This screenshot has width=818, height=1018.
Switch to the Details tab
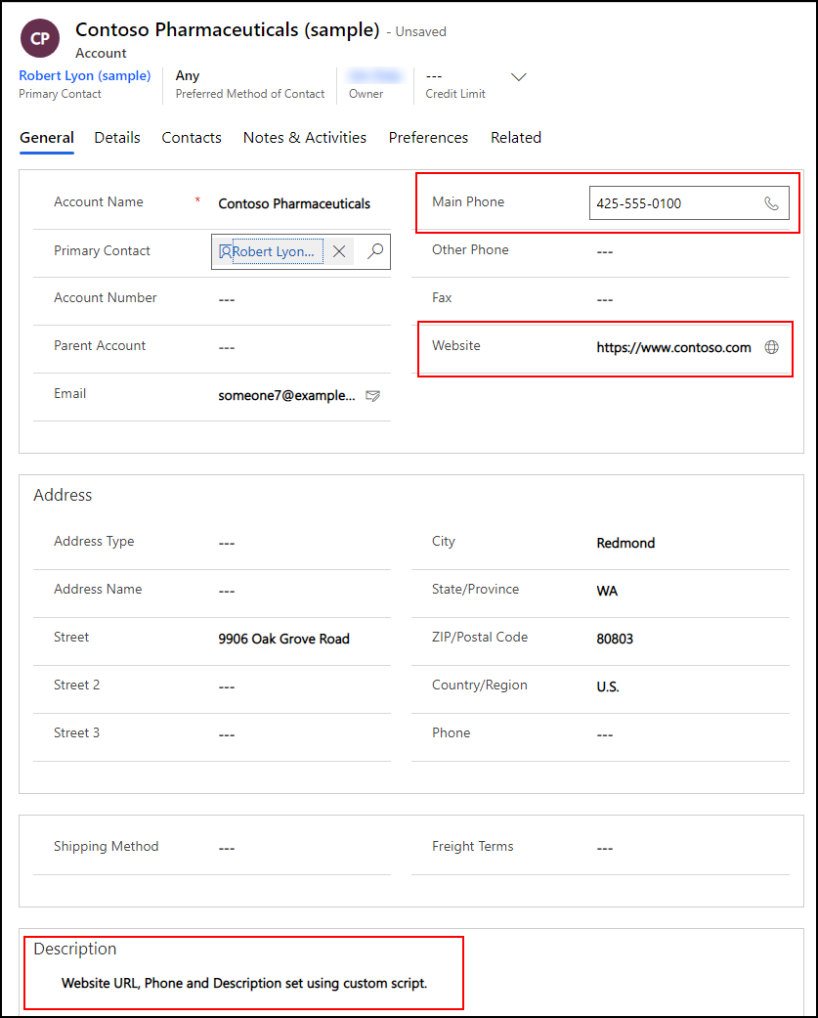pos(117,138)
